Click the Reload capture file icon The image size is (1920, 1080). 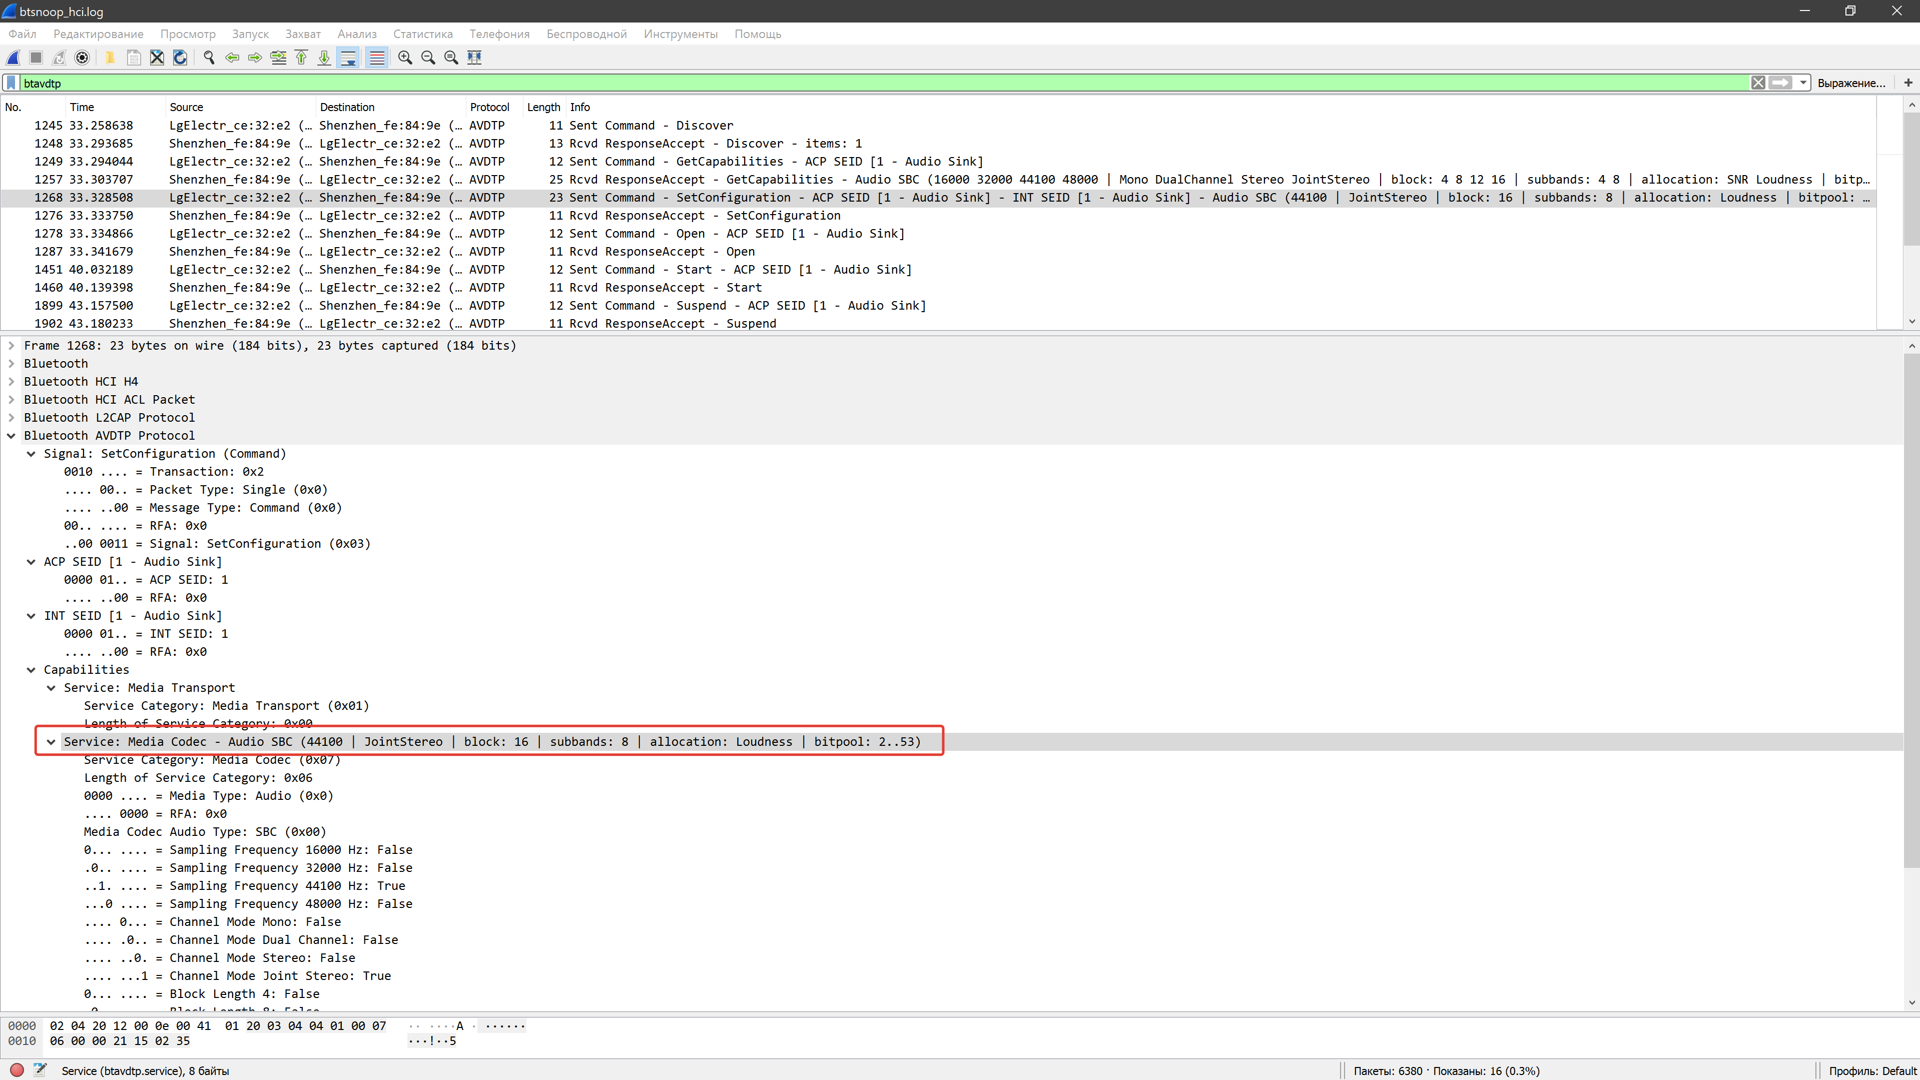pyautogui.click(x=180, y=58)
